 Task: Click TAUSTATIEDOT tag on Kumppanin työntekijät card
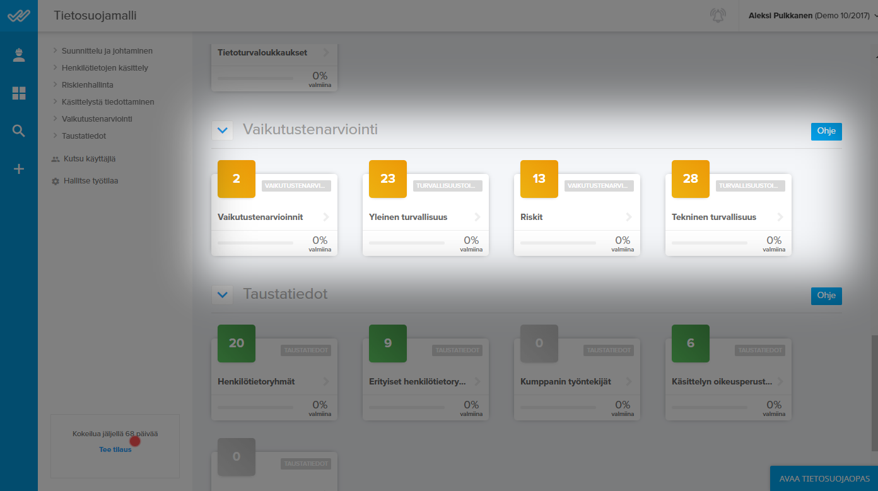click(609, 350)
